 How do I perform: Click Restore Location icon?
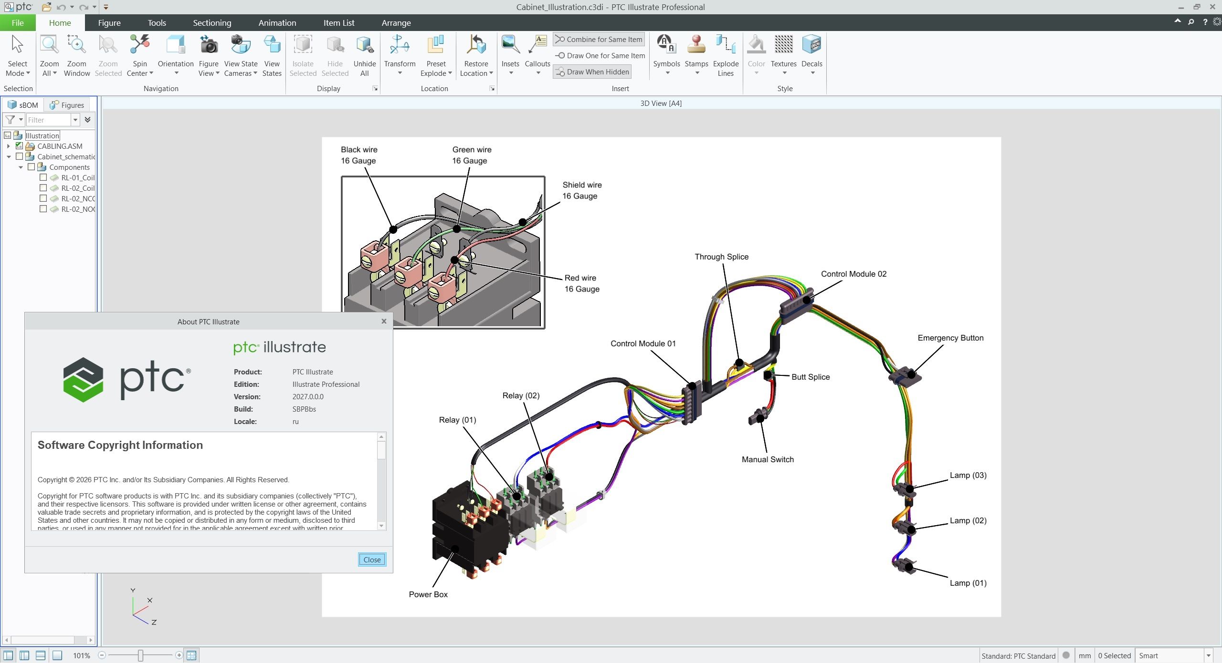(x=476, y=44)
